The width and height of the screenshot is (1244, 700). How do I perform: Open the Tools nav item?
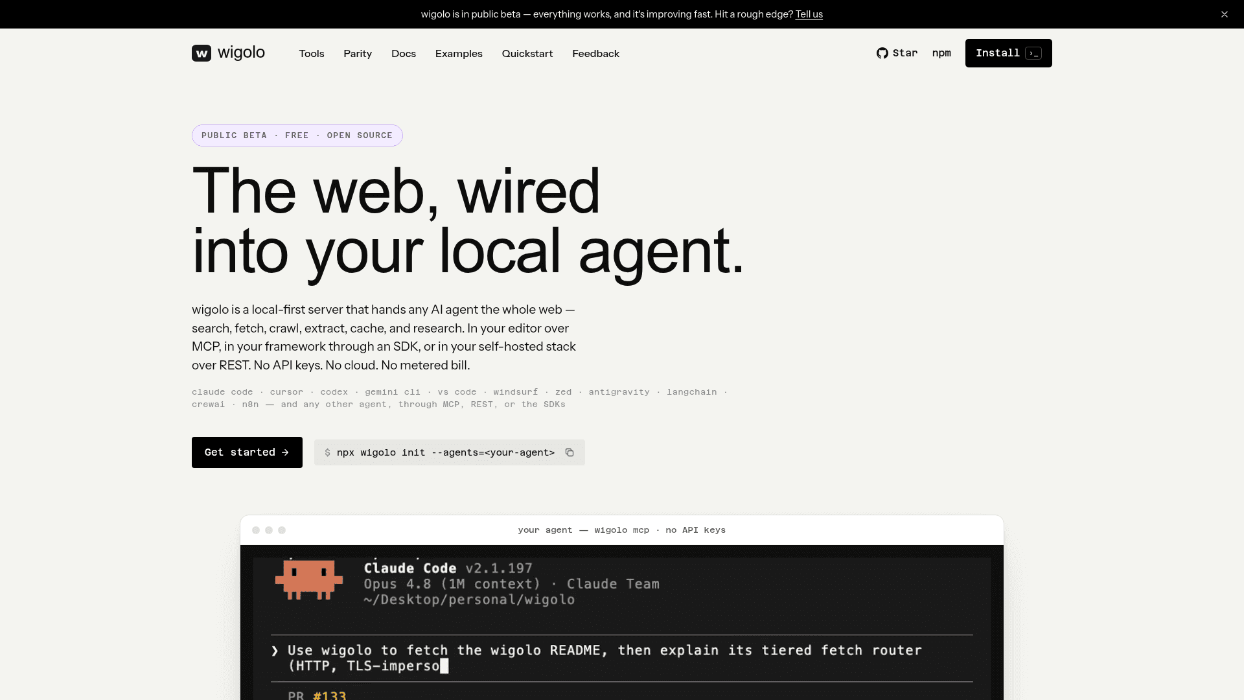click(312, 54)
